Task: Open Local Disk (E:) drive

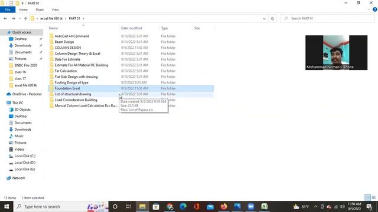Action: coord(25,169)
